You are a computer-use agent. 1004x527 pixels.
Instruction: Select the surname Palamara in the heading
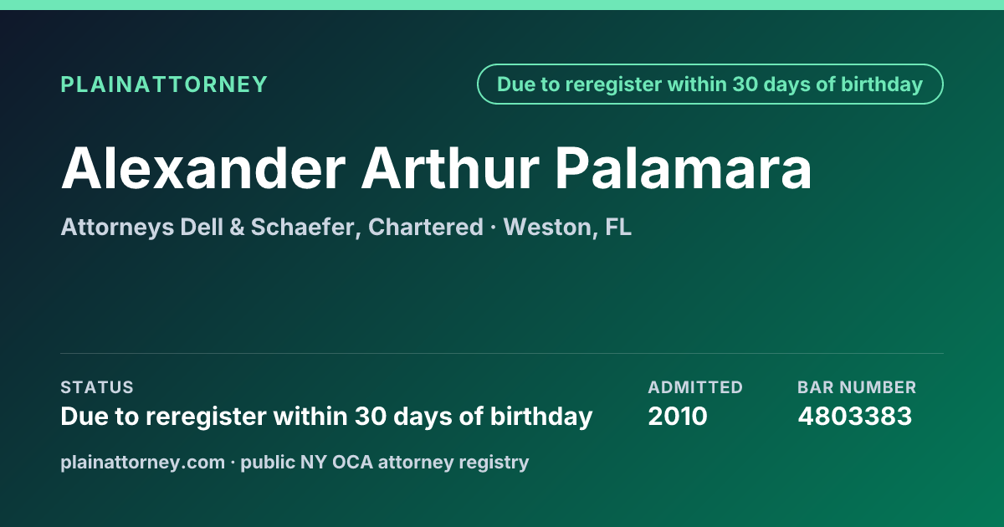[x=684, y=168]
